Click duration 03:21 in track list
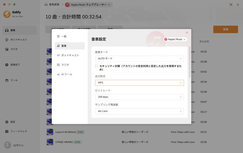The image size is (243, 153). click(204, 132)
